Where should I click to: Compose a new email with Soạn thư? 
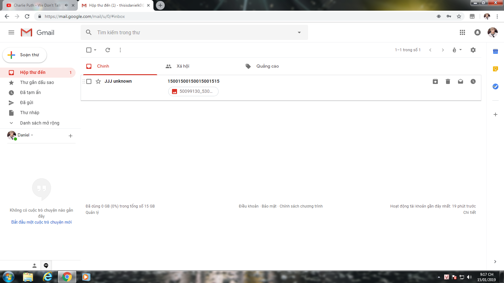[x=25, y=55]
